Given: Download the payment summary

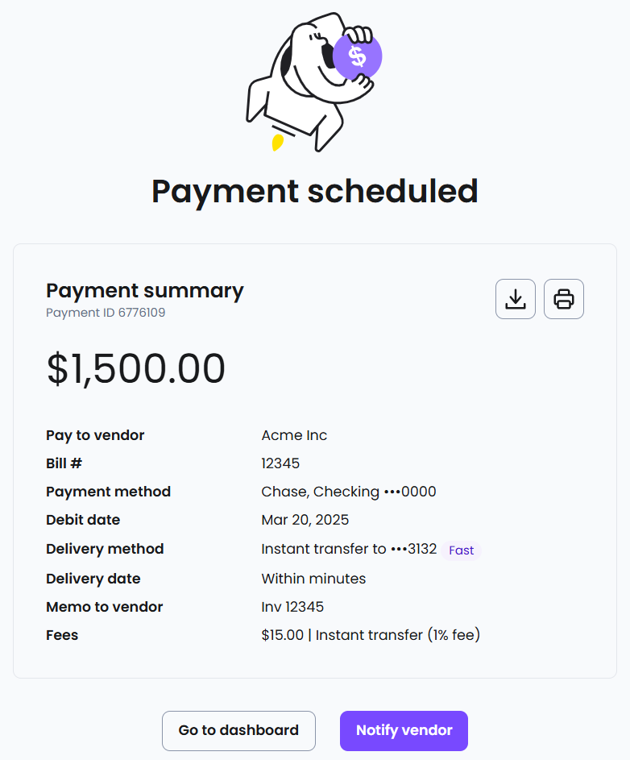Looking at the screenshot, I should click(x=515, y=299).
